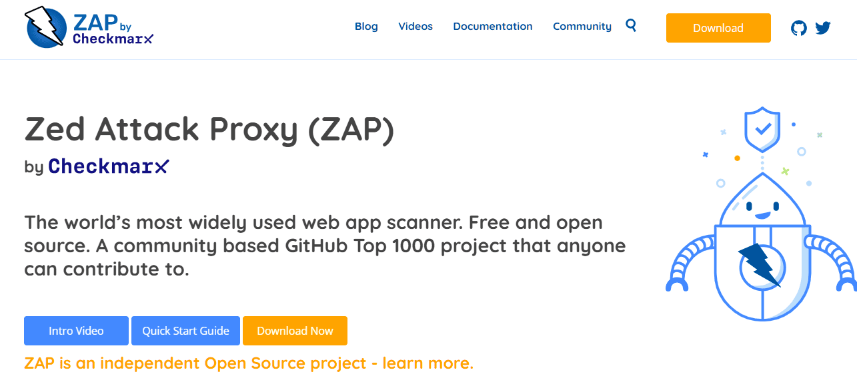This screenshot has height=382, width=857.
Task: Open the Quick Start Guide button
Action: [x=185, y=331]
